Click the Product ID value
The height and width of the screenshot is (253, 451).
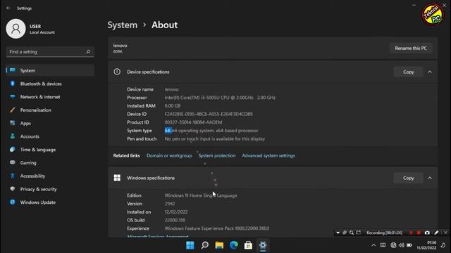coord(193,122)
